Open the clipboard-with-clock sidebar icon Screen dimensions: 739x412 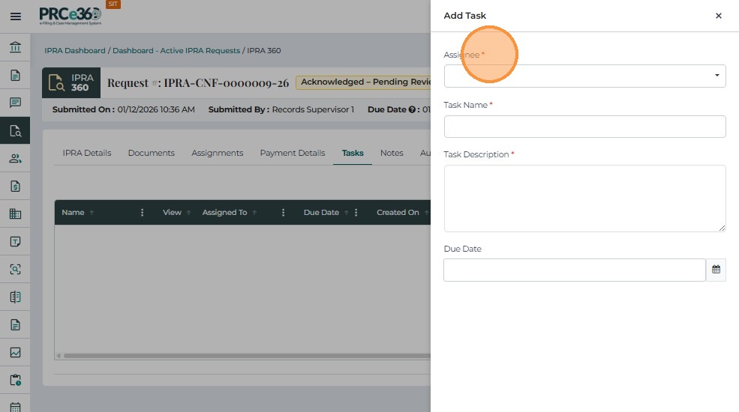[15, 380]
